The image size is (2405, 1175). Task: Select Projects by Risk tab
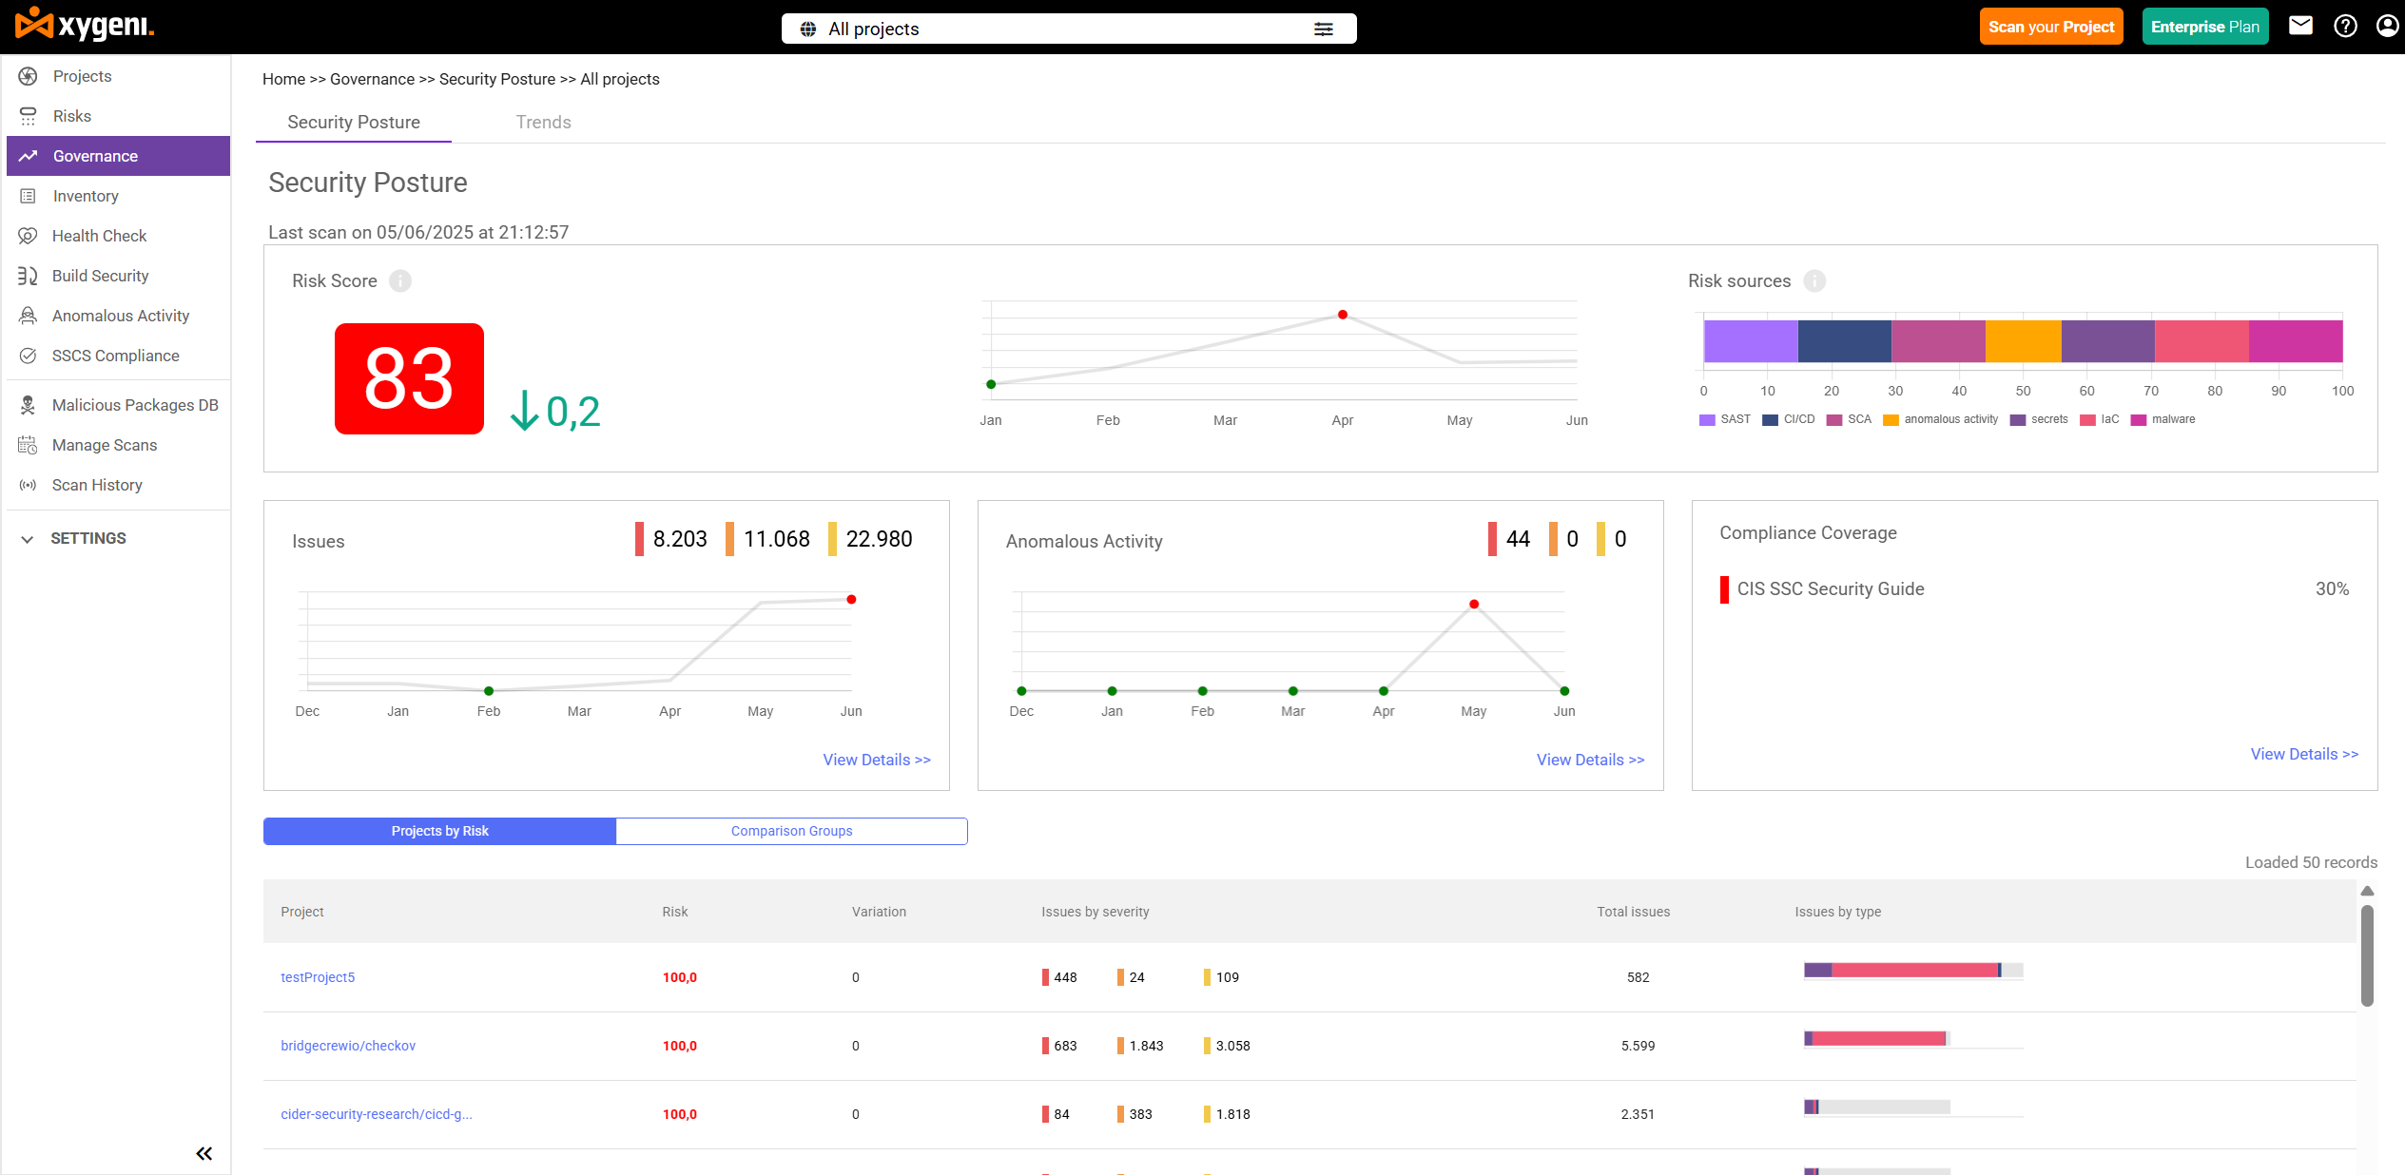(439, 831)
